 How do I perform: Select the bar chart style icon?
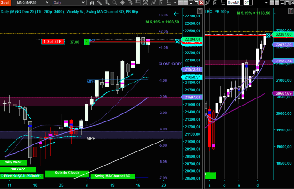92,3
